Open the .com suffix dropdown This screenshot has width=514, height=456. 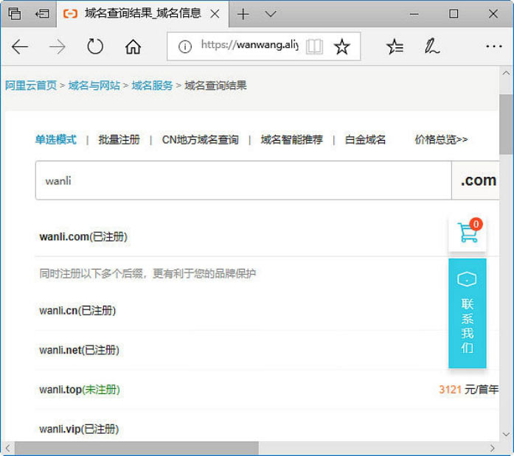tap(478, 180)
